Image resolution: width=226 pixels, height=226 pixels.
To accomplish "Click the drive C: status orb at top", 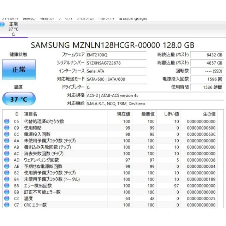I will tap(2, 24).
